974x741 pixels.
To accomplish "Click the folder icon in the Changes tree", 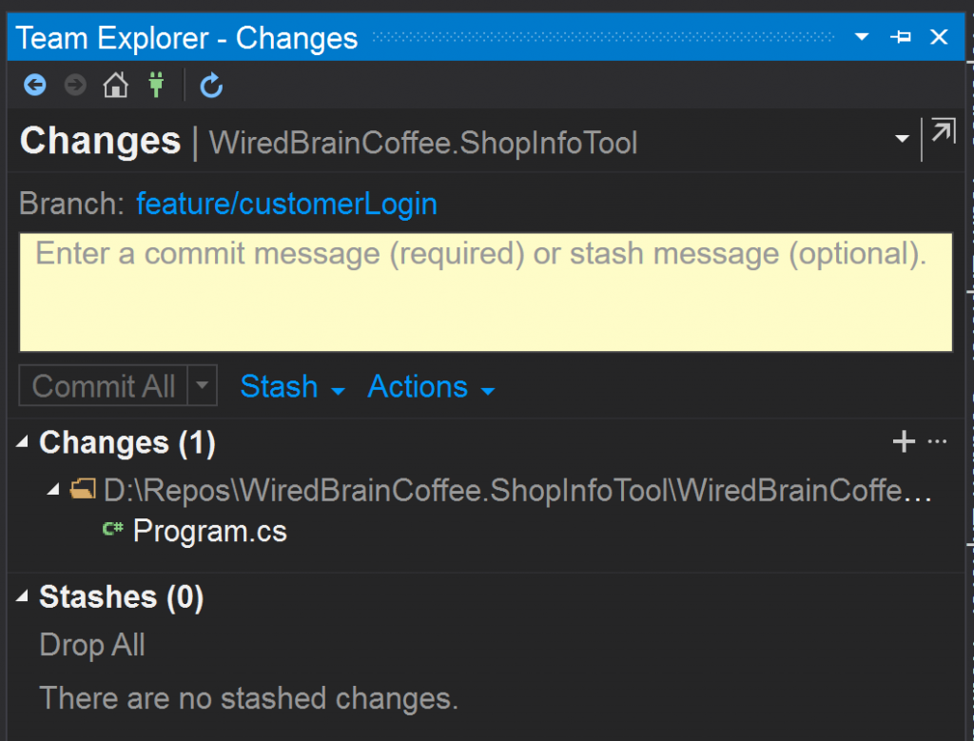I will (83, 490).
